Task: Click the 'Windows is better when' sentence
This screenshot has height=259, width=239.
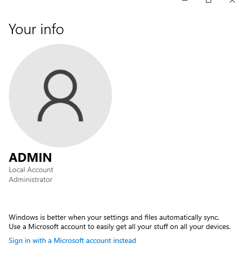Action: pos(114,218)
